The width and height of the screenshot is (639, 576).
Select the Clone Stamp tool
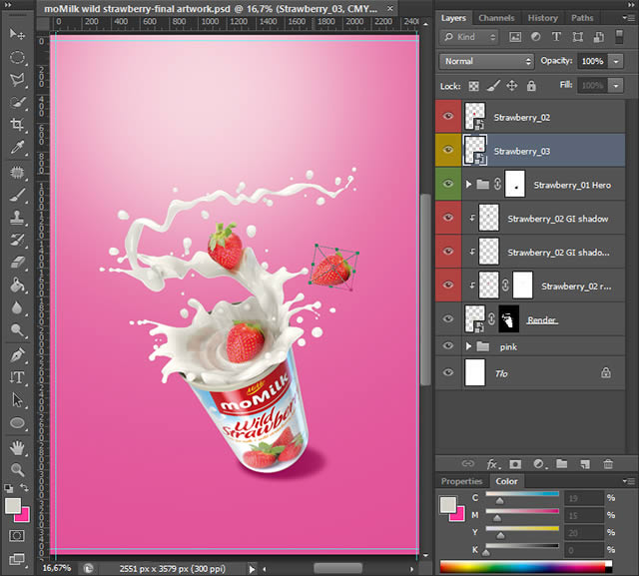(x=17, y=217)
